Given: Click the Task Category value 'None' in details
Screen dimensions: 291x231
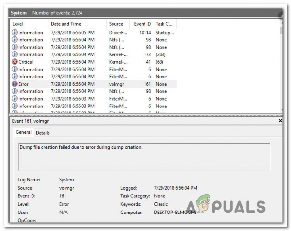Looking at the screenshot, I should [x=160, y=196].
